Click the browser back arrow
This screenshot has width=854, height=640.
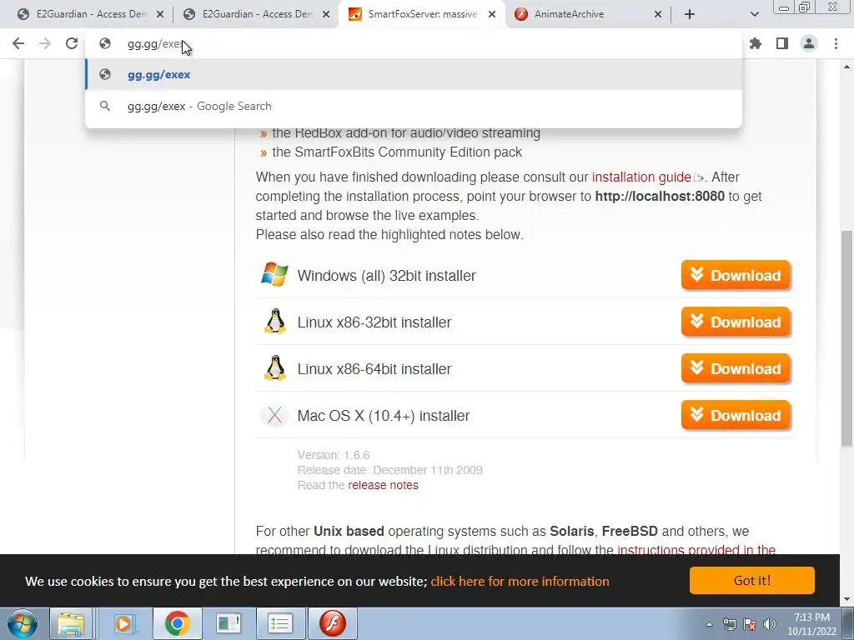coord(18,43)
